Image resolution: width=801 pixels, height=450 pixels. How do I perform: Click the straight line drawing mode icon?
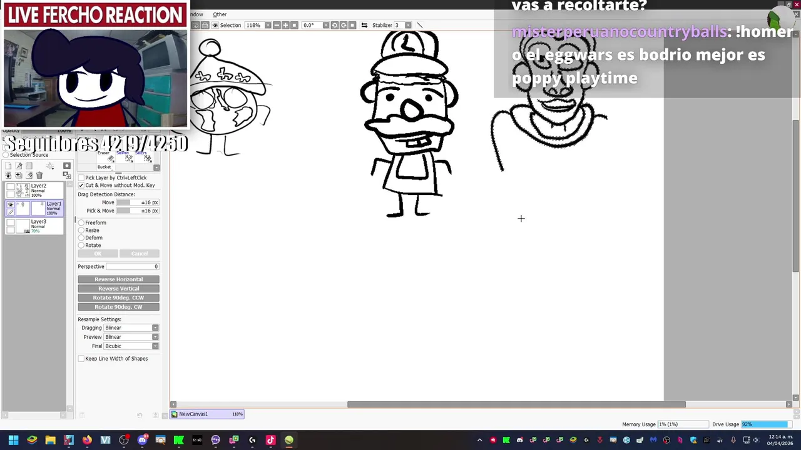click(419, 25)
